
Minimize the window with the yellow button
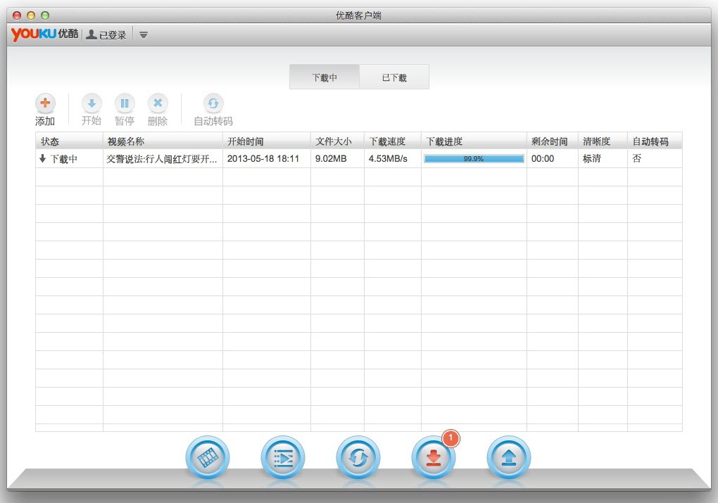(31, 15)
